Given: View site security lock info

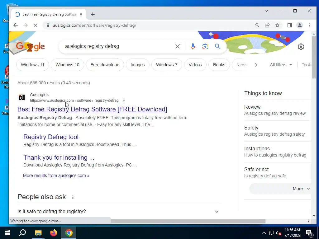Looking at the screenshot, I should coord(48,25).
